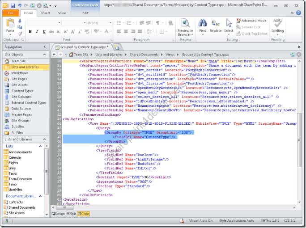Click the Align Text Right icon
Image resolution: width=306 pixels, height=228 pixels.
133,31
